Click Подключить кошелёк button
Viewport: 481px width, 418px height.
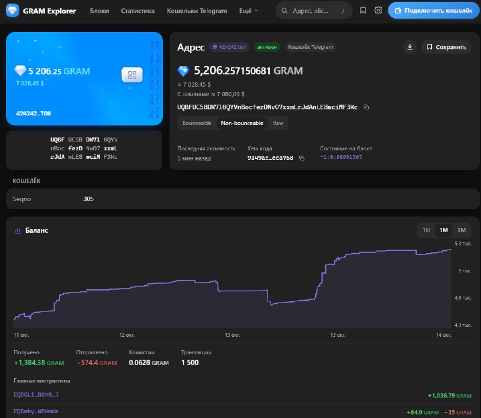(434, 10)
